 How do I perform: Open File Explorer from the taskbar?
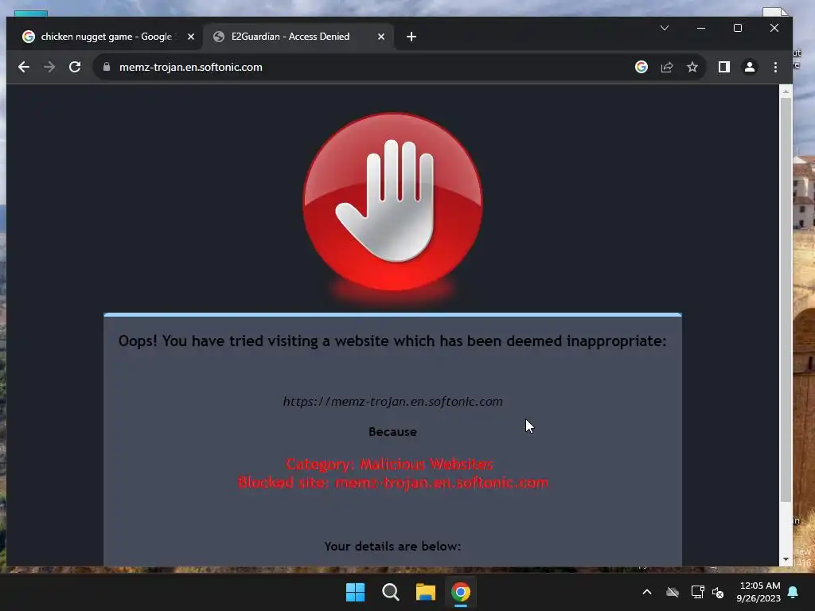[425, 592]
